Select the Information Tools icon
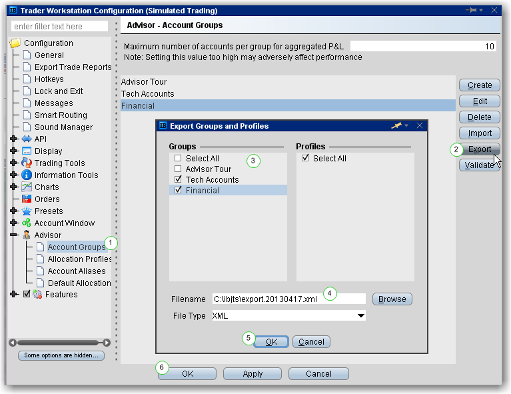This screenshot has height=394, width=511. (27, 175)
